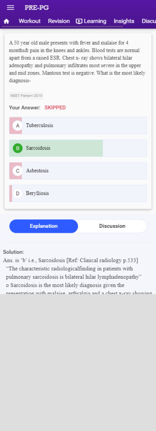Screen dimensions: 156x431
Task: Switch to the Revision tab
Action: [x=59, y=21]
